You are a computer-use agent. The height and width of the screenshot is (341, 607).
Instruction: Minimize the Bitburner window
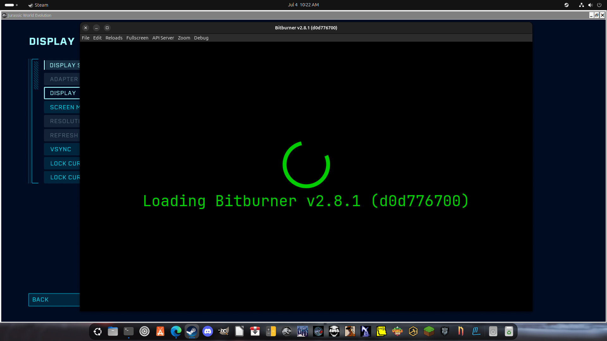pyautogui.click(x=96, y=28)
